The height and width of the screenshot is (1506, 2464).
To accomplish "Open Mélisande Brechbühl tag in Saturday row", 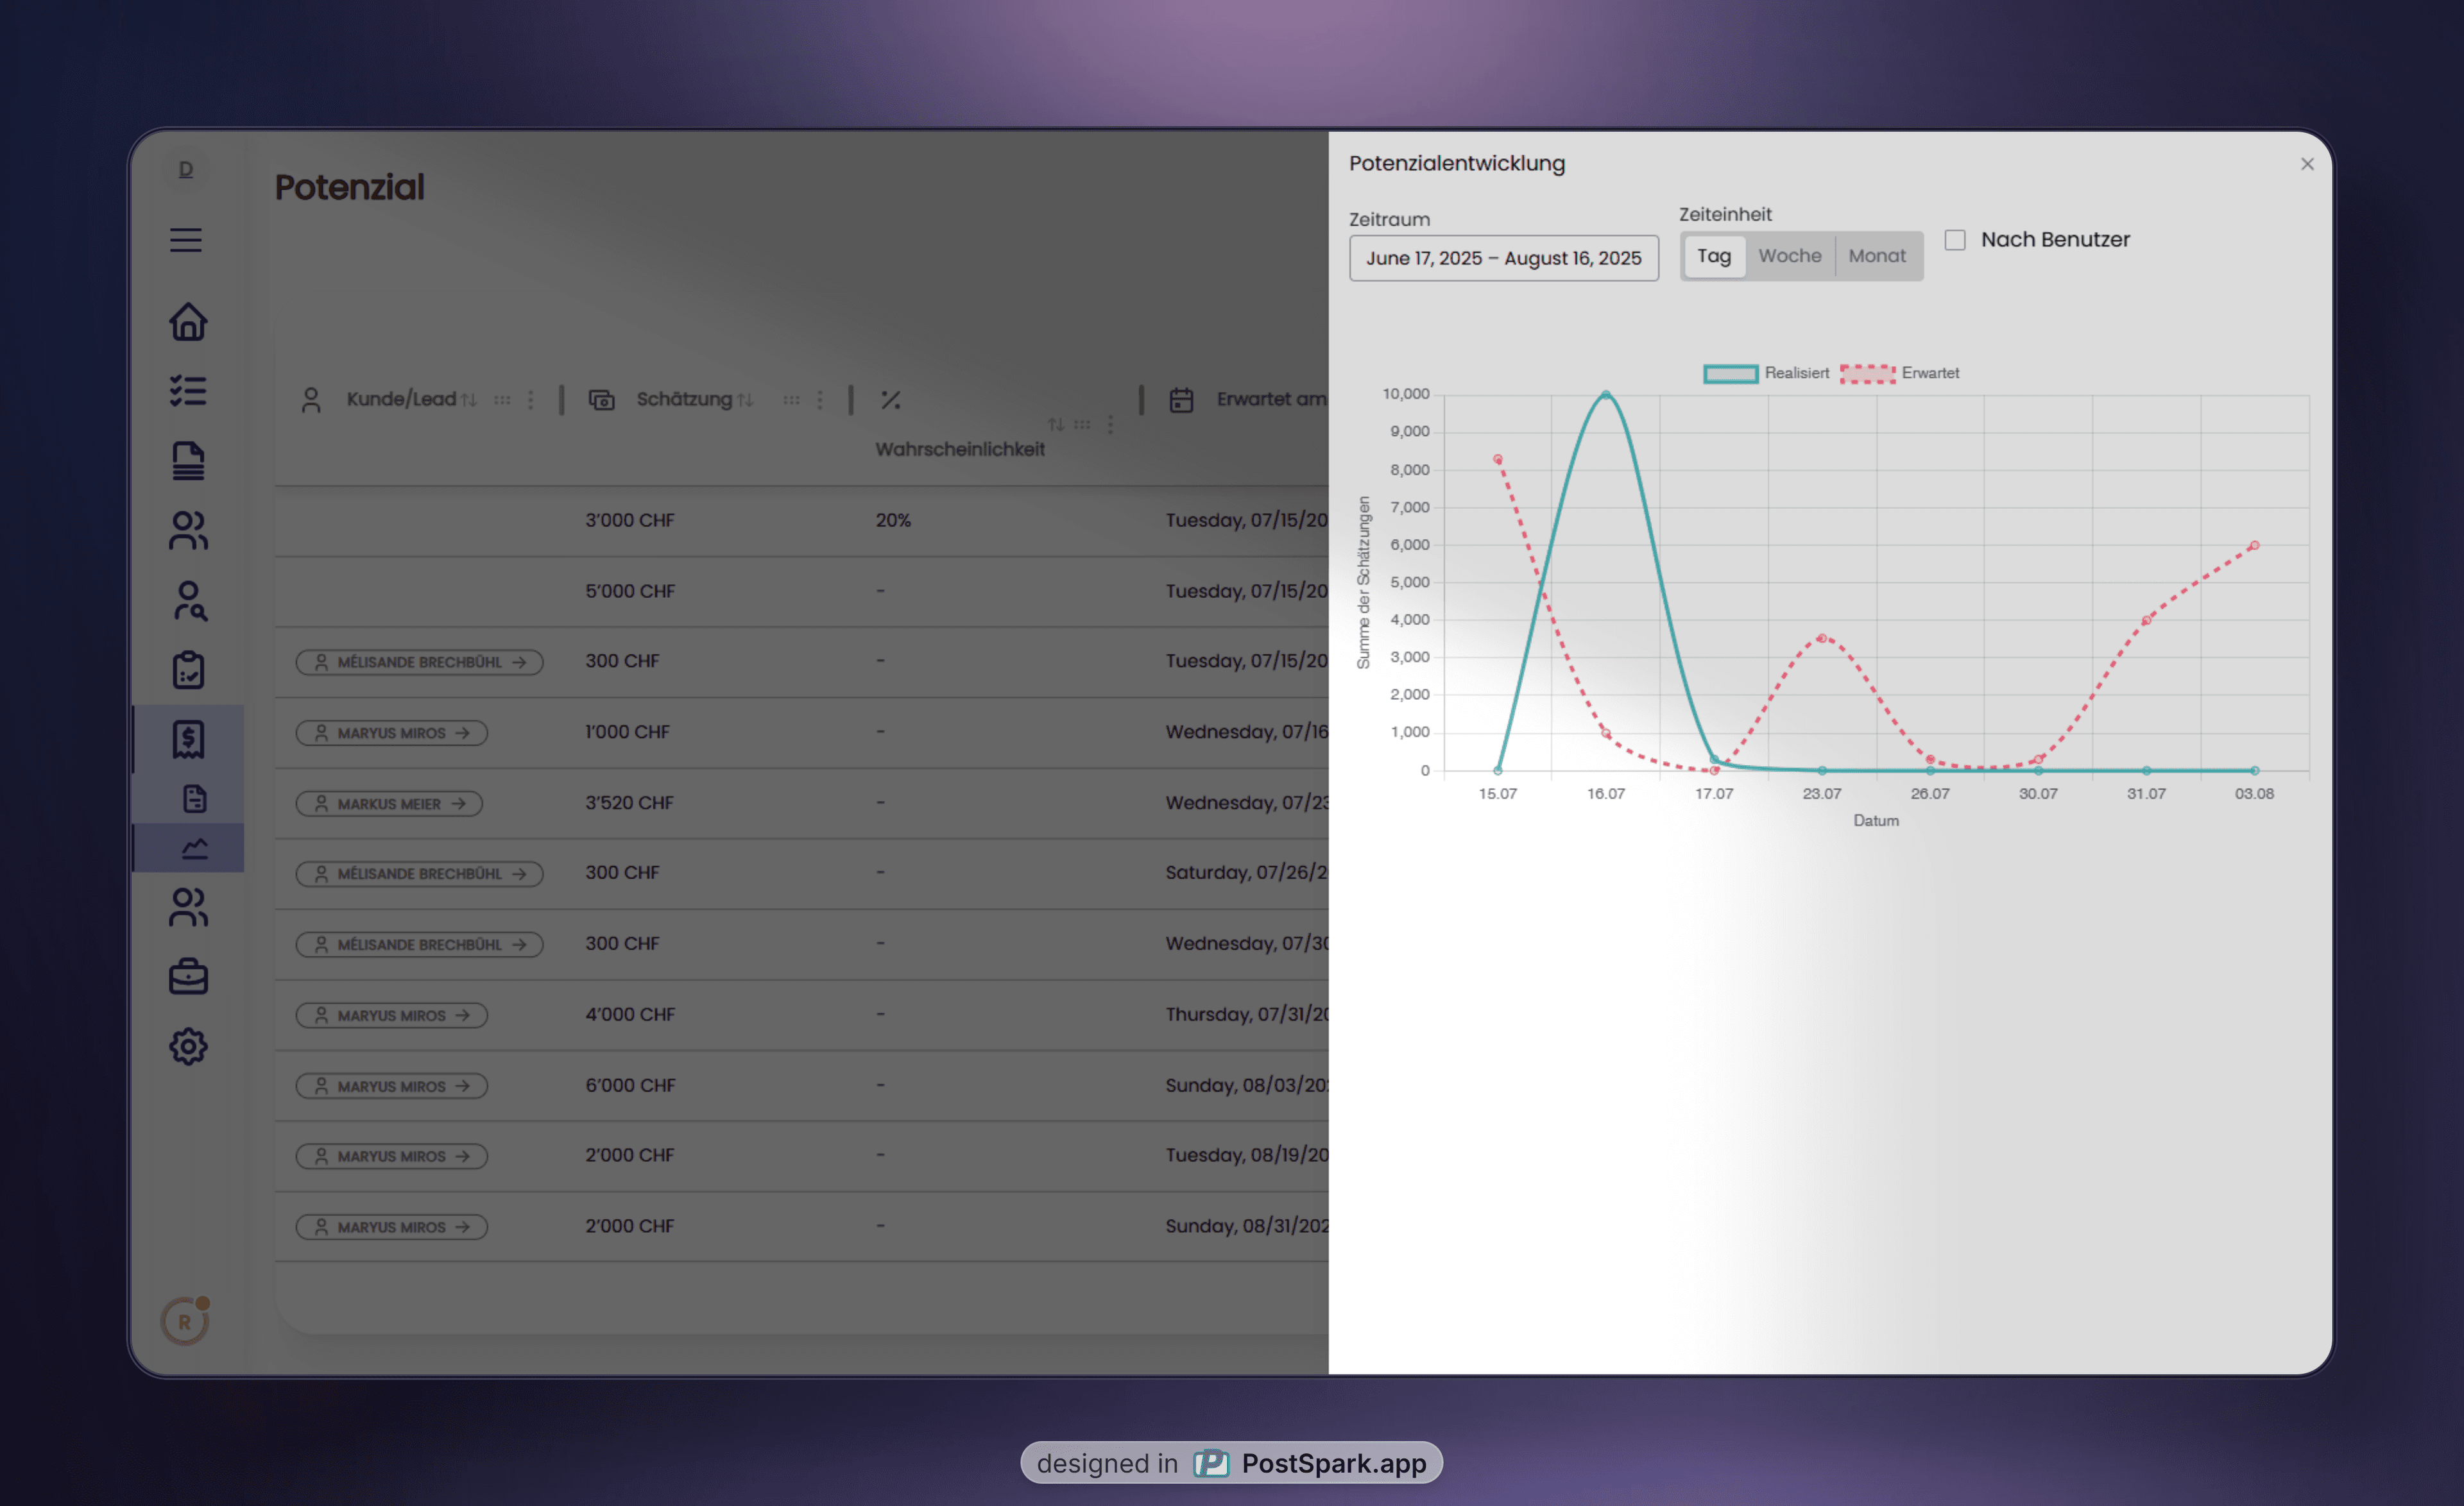I will tap(419, 874).
